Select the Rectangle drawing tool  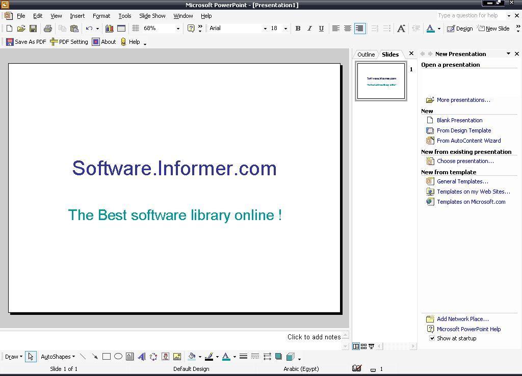coord(107,357)
